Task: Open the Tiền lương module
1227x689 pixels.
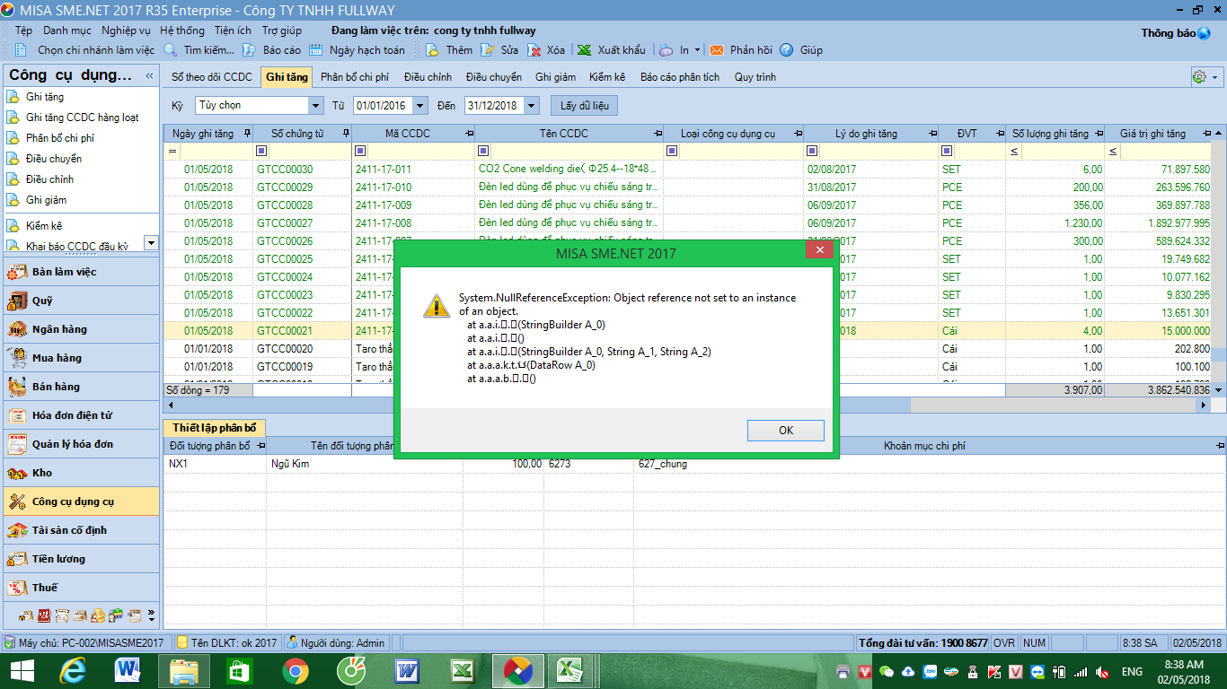Action: 81,559
